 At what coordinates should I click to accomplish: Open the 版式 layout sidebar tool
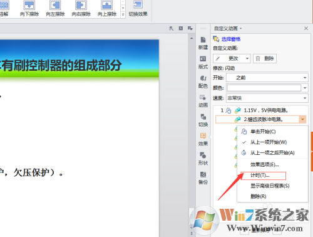203,63
